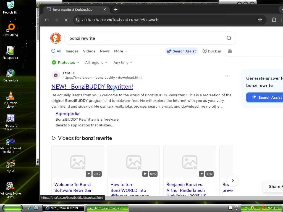This screenshot has height=212, width=283.
Task: Expand the More search categories menu
Action: click(120, 51)
